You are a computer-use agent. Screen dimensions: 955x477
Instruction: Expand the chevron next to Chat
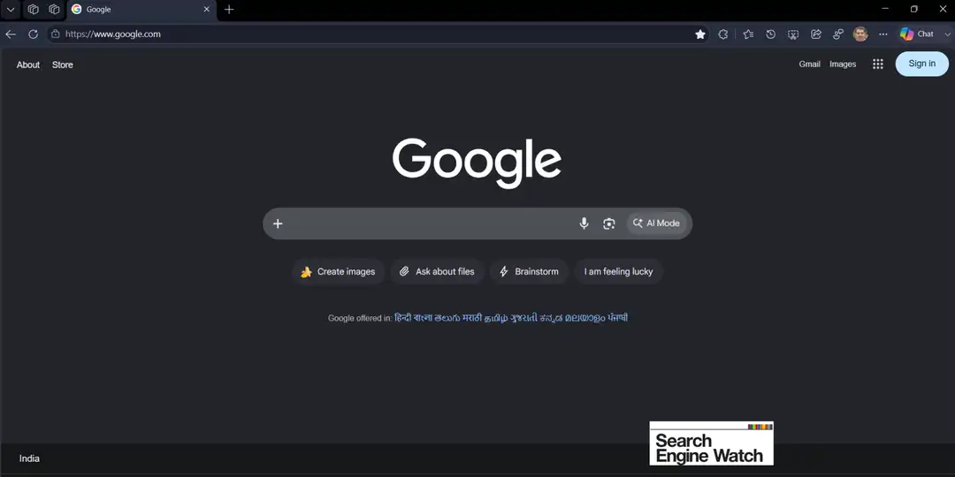click(946, 34)
